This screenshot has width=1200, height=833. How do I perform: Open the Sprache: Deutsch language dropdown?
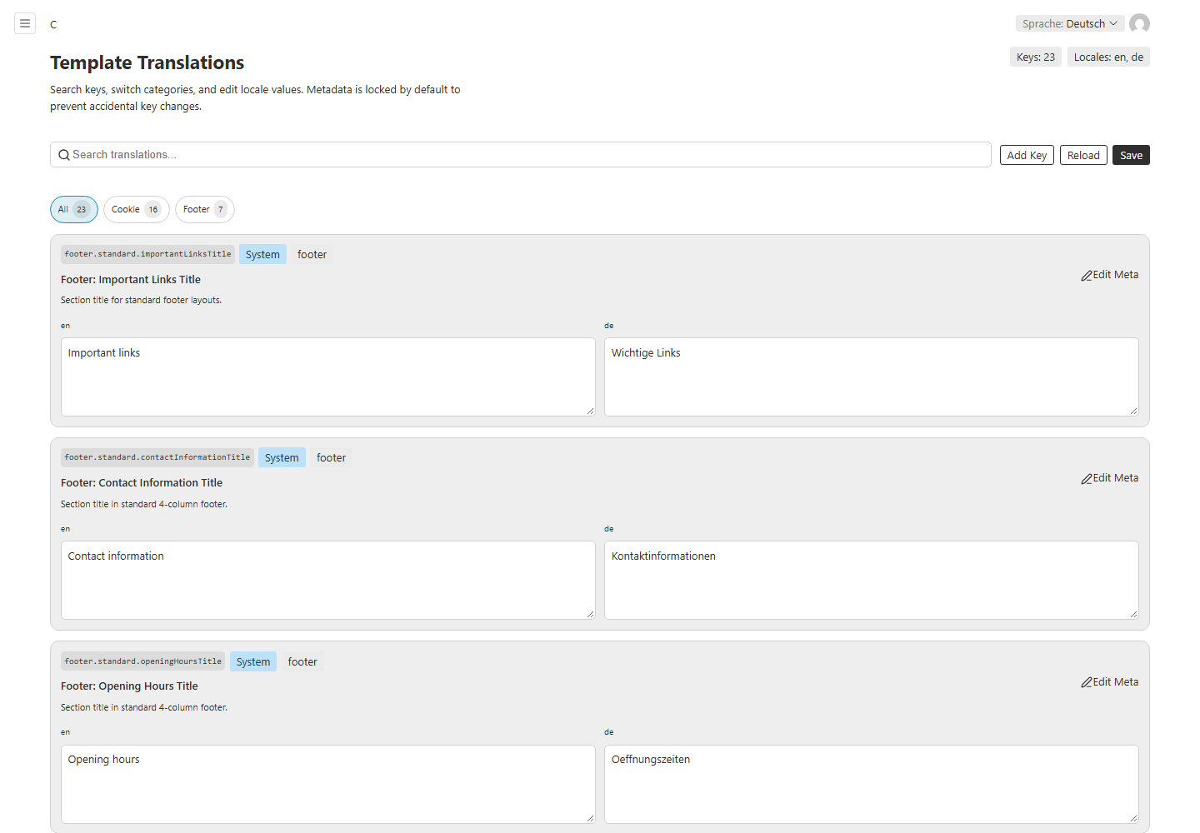1070,23
